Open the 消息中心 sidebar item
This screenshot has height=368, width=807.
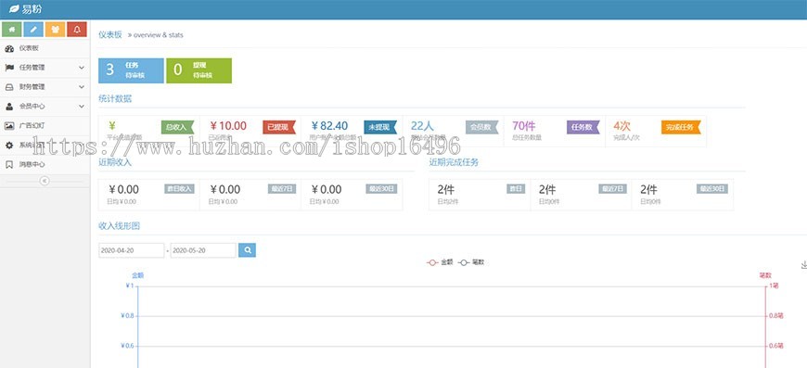pos(45,164)
